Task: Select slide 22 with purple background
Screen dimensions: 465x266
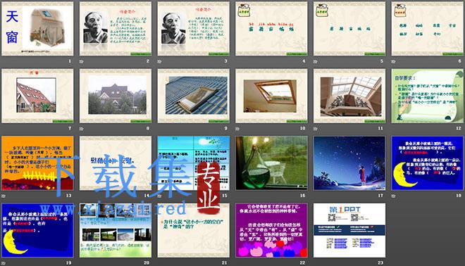Action: coord(271,230)
